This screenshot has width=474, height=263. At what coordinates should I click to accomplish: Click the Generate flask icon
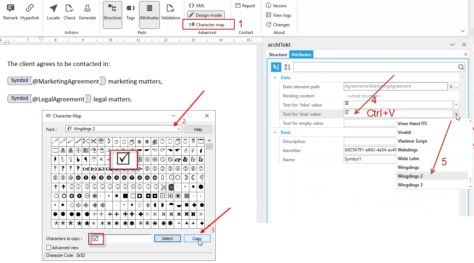[87, 8]
